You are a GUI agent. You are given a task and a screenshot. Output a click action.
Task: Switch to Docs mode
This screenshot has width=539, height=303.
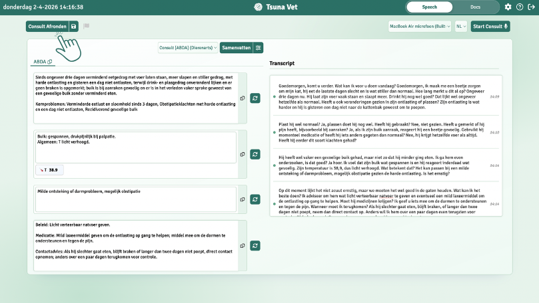point(475,7)
